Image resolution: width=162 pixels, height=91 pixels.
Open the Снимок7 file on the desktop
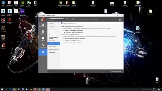tap(16, 4)
